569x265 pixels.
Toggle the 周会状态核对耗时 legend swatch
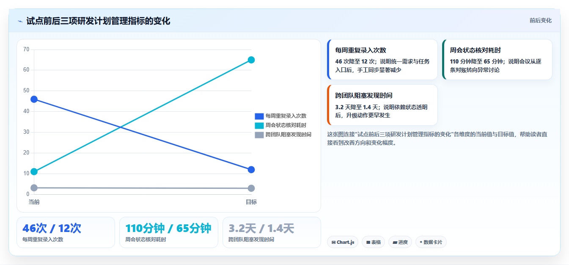click(259, 125)
